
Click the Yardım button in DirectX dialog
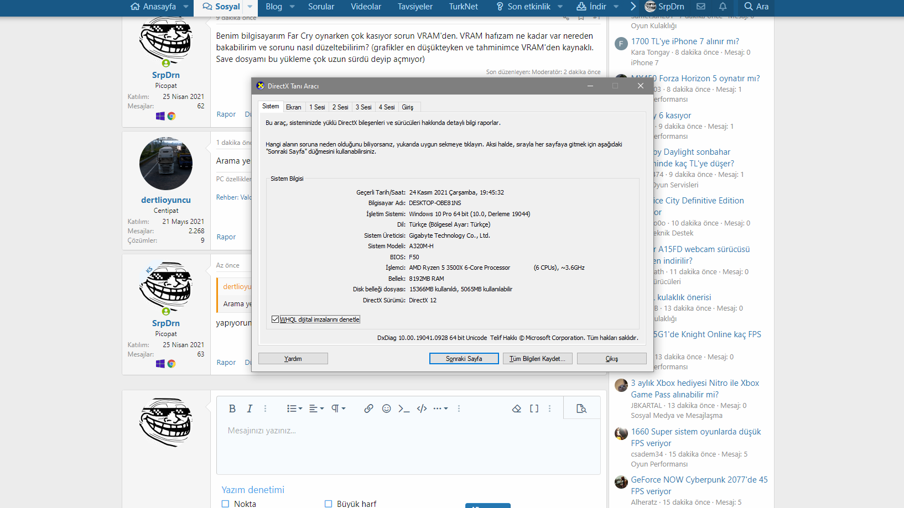pos(293,359)
